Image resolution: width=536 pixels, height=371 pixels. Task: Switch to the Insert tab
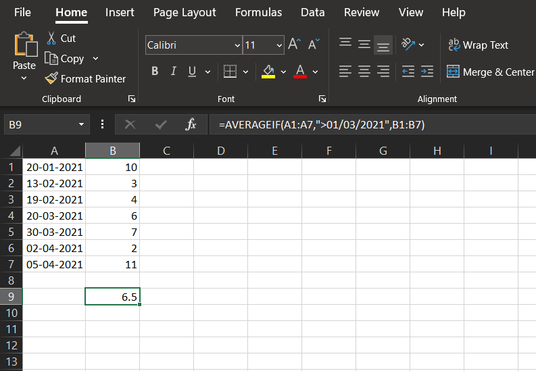[x=120, y=12]
